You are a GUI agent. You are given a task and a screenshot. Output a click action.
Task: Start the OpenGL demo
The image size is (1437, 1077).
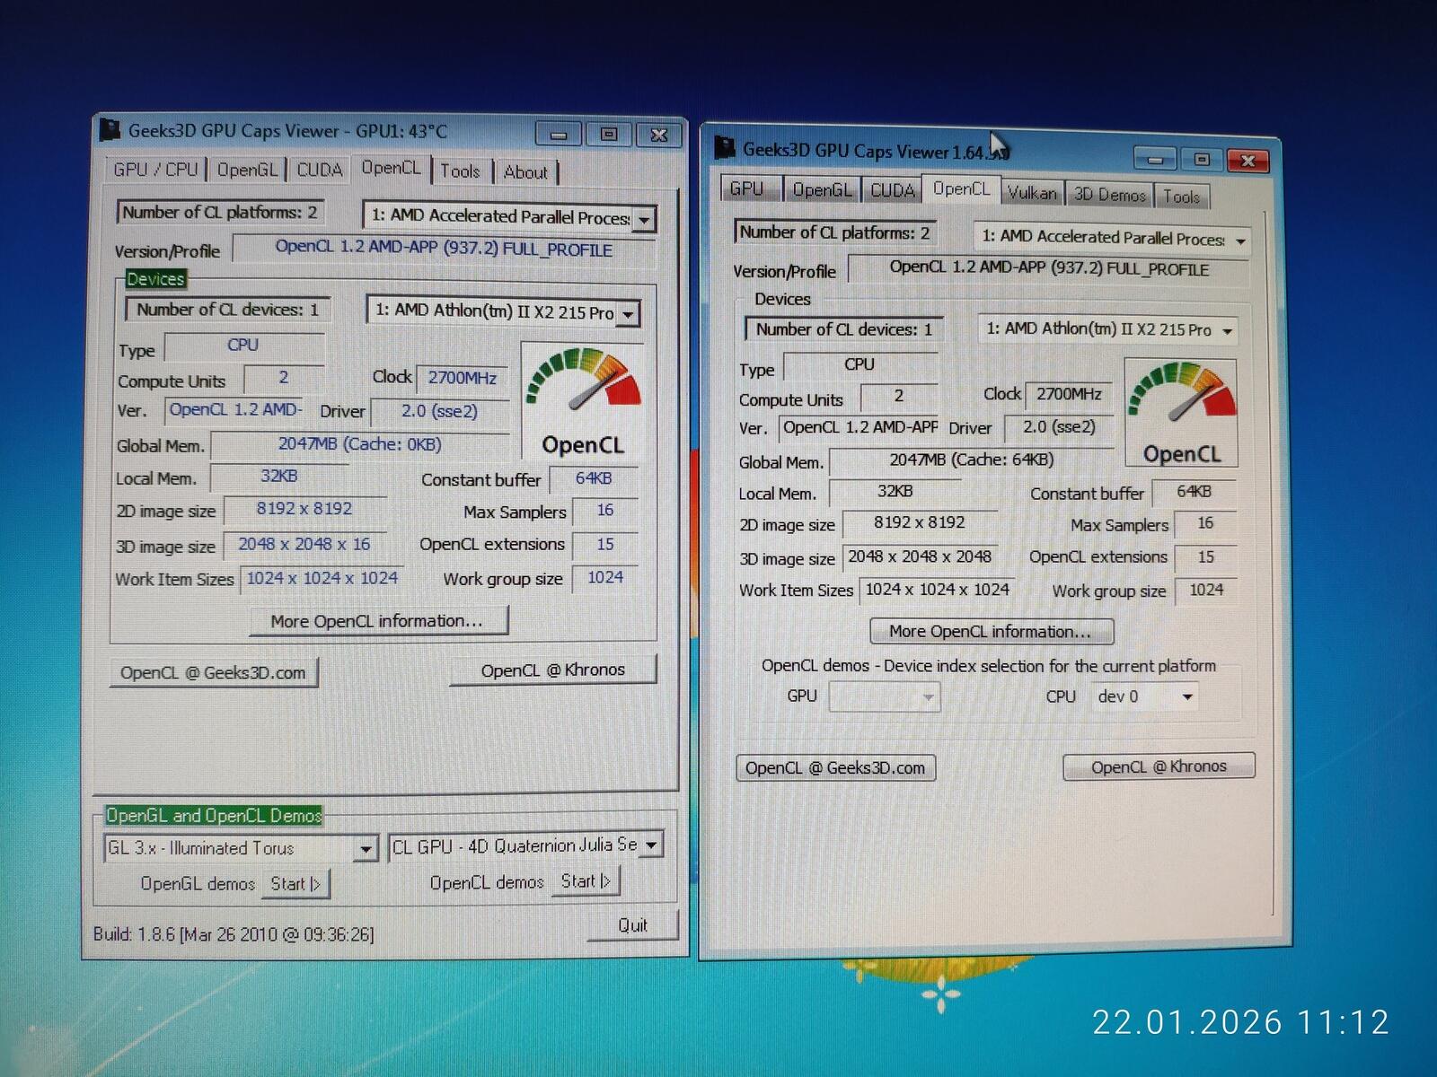pyautogui.click(x=296, y=884)
